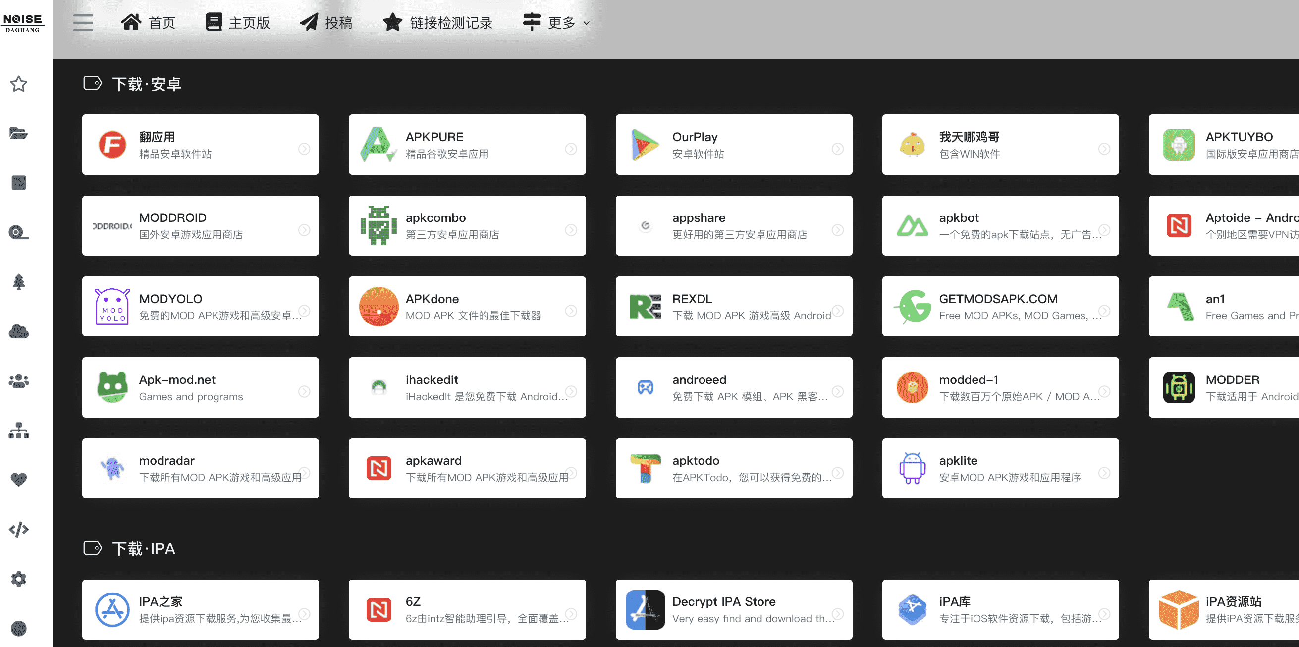This screenshot has width=1299, height=647.
Task: Click arrow button on APKdone card
Action: click(571, 311)
